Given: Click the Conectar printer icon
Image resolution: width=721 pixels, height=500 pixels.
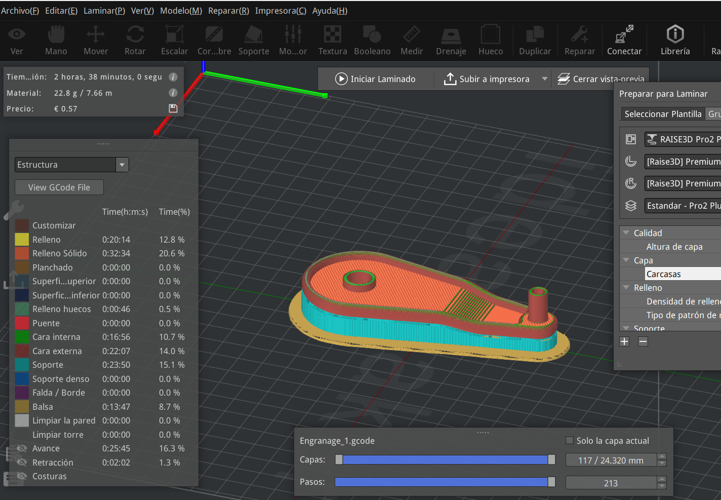Looking at the screenshot, I should click(x=624, y=41).
